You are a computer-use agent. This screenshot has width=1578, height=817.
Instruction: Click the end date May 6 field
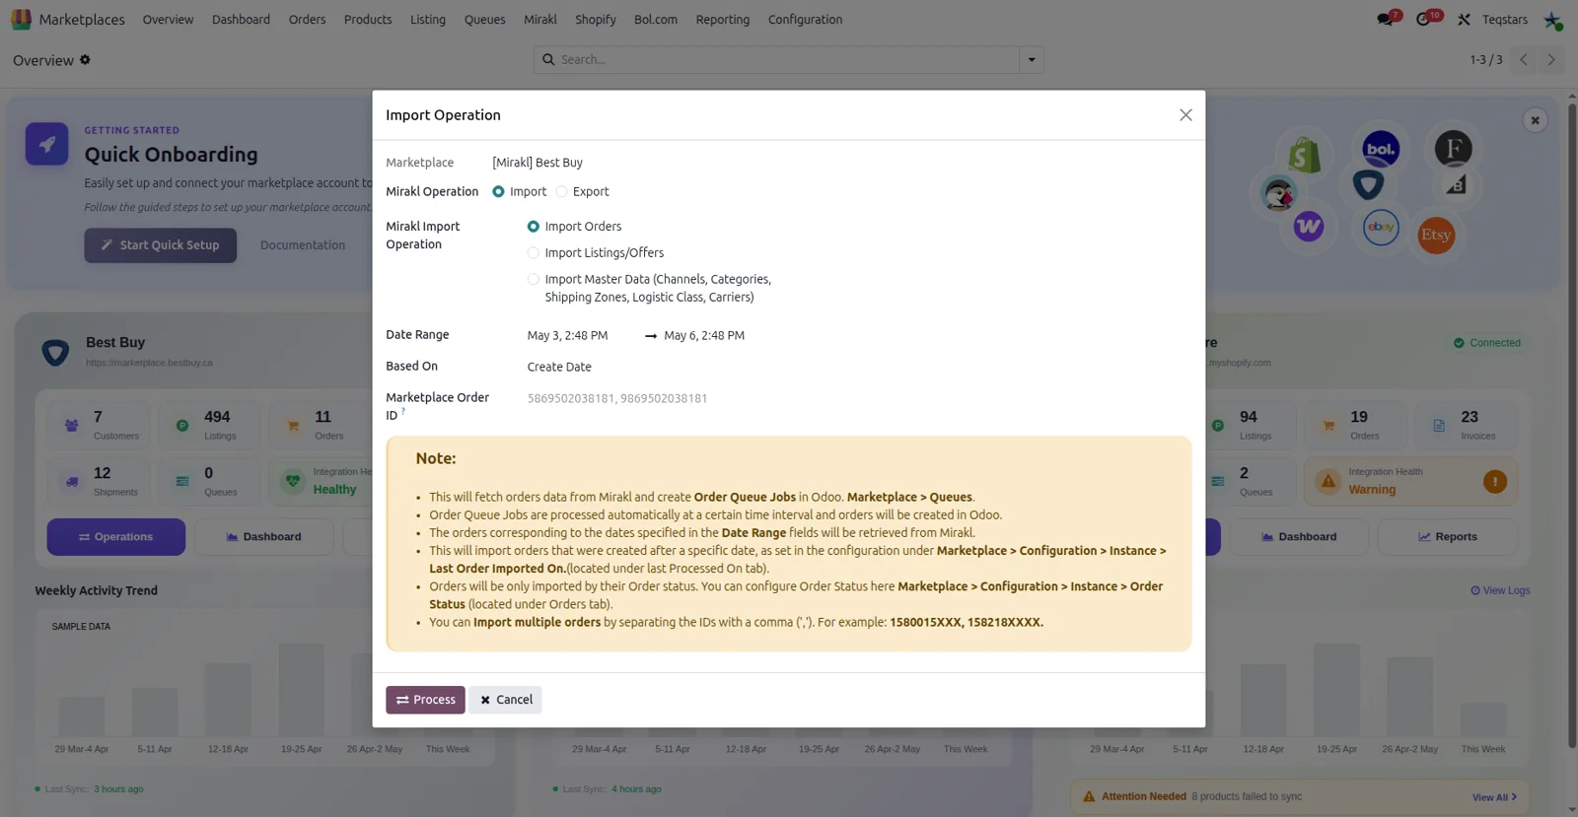(x=704, y=336)
